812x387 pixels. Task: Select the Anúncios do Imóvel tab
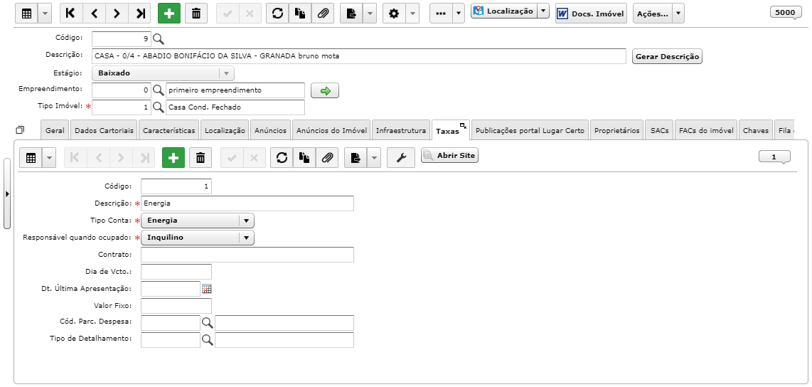pos(331,131)
